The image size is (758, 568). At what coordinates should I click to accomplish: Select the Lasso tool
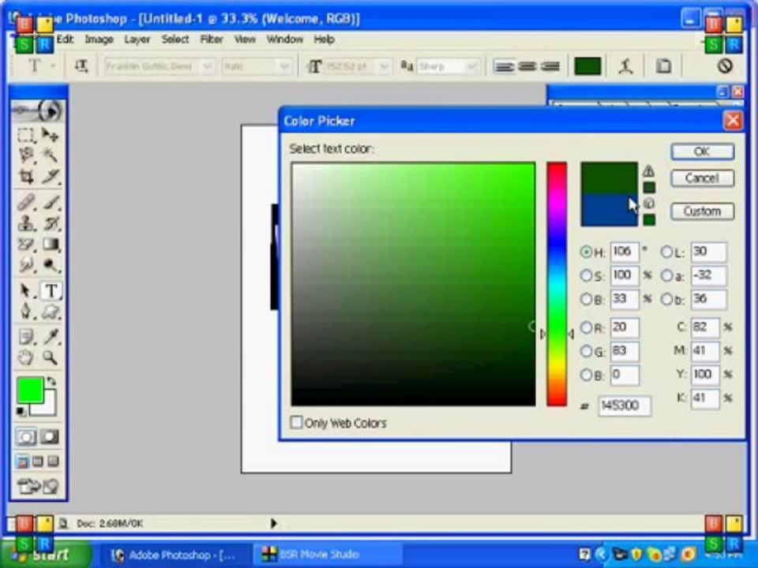(26, 155)
